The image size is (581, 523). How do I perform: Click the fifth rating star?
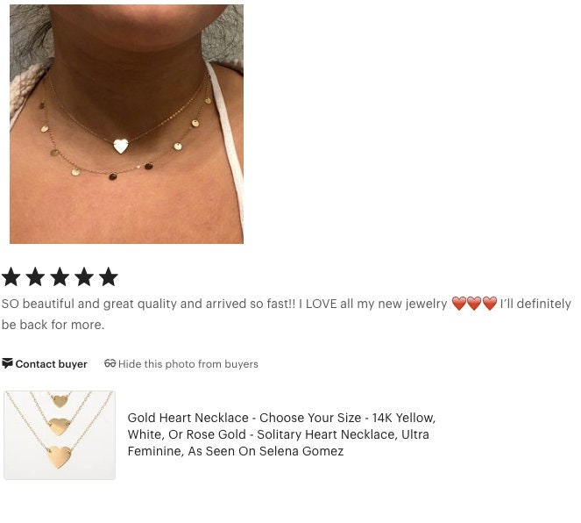pyautogui.click(x=109, y=276)
